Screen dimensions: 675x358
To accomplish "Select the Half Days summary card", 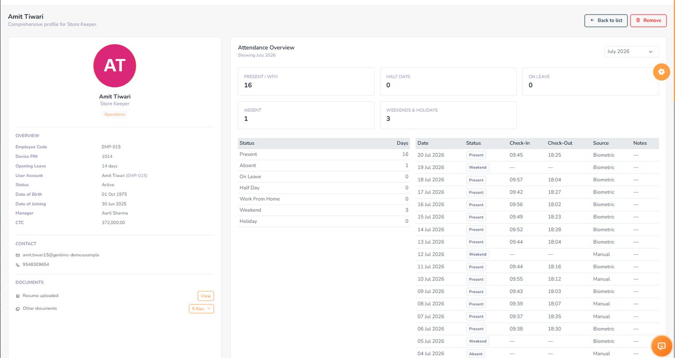I will [x=448, y=82].
